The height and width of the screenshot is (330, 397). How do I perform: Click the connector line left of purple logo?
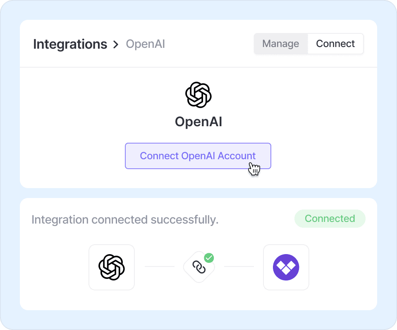click(239, 266)
